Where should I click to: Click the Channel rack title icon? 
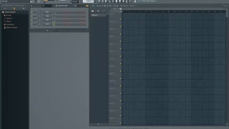pos(56,6)
